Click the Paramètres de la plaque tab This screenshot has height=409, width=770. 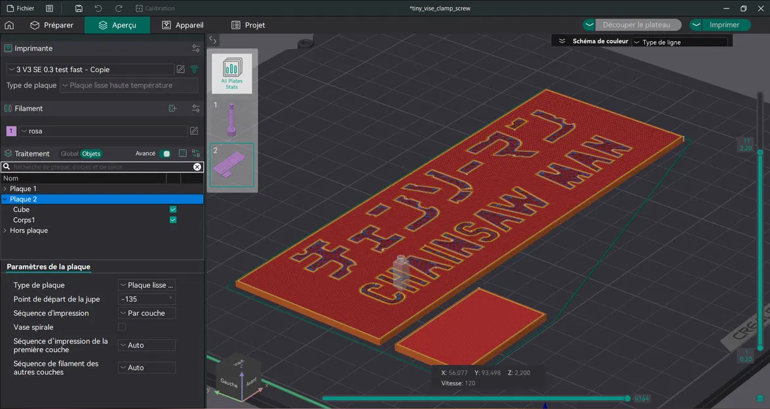[x=48, y=267]
